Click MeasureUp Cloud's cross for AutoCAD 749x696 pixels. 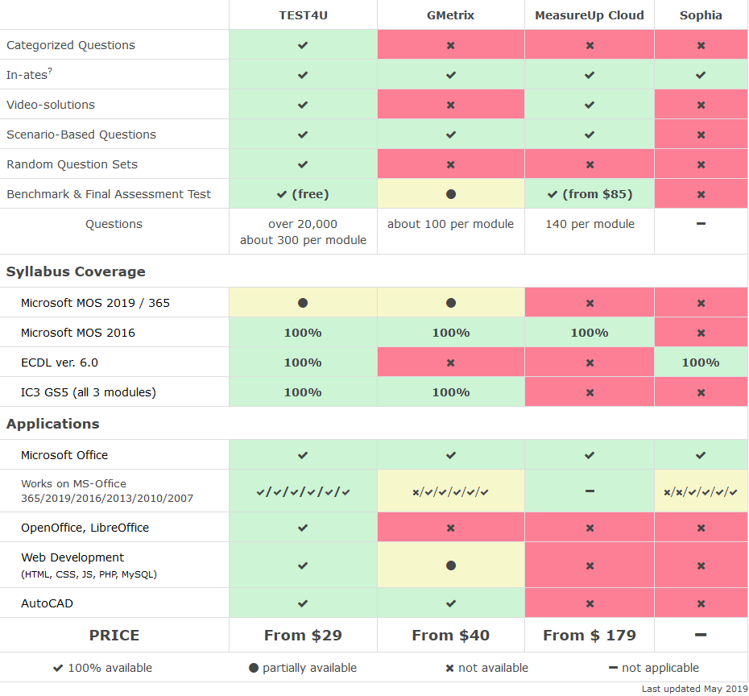[590, 603]
